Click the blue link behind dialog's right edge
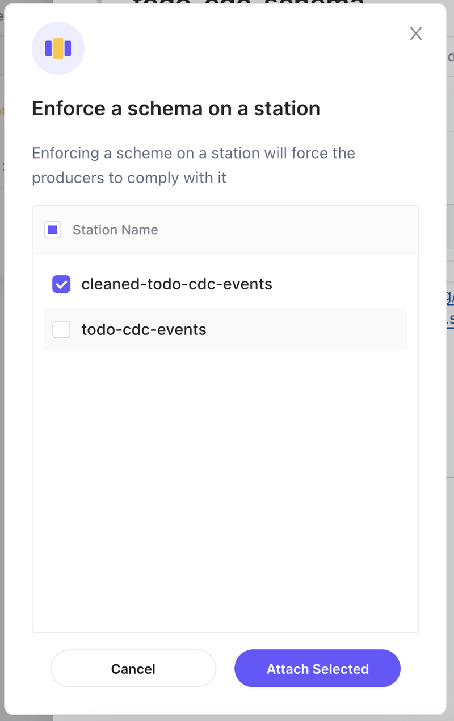This screenshot has width=454, height=721. point(450,307)
